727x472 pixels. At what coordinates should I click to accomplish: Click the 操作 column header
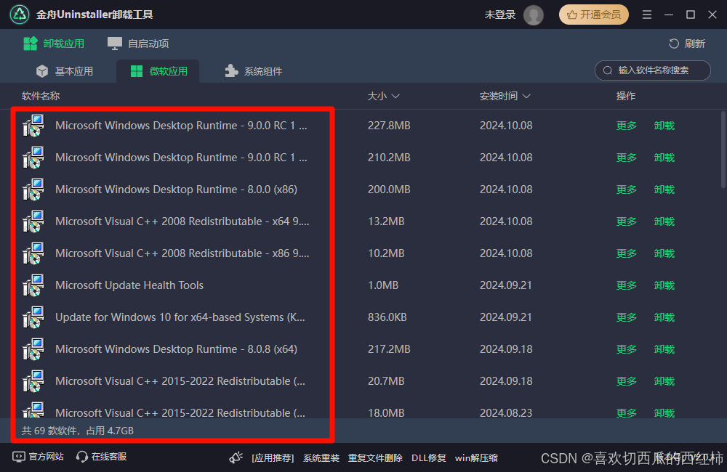pos(625,96)
